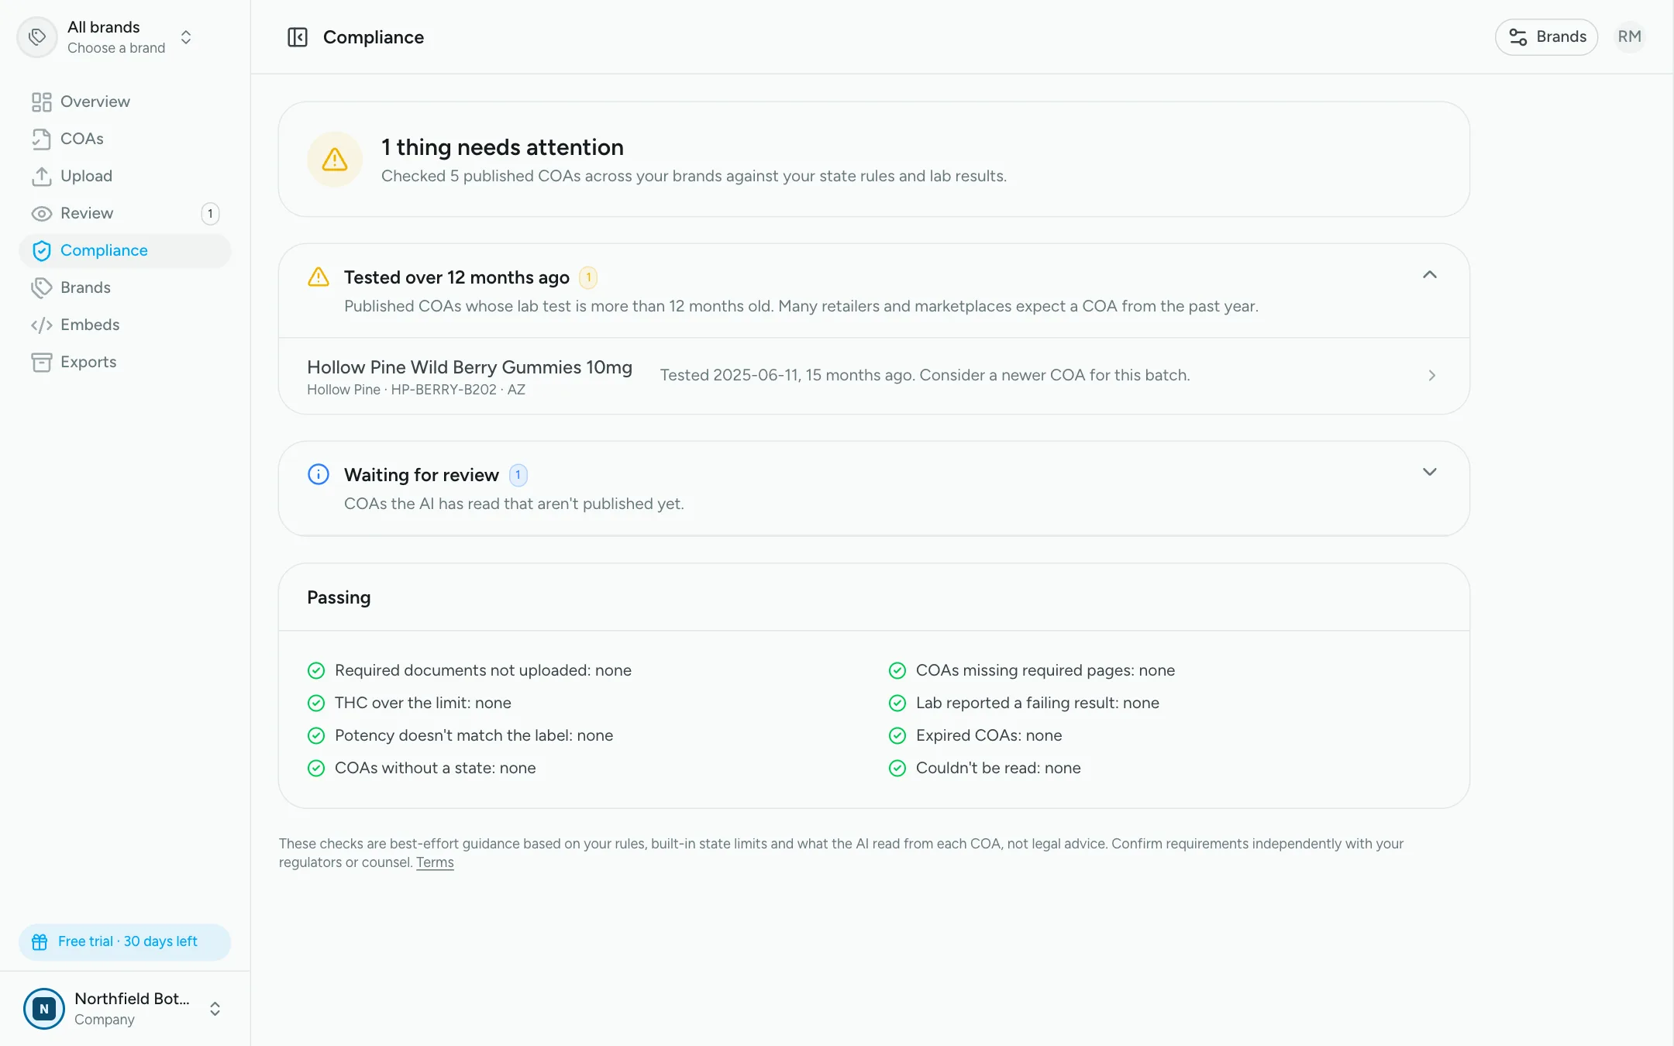Navigate to Embeds

[x=125, y=325]
